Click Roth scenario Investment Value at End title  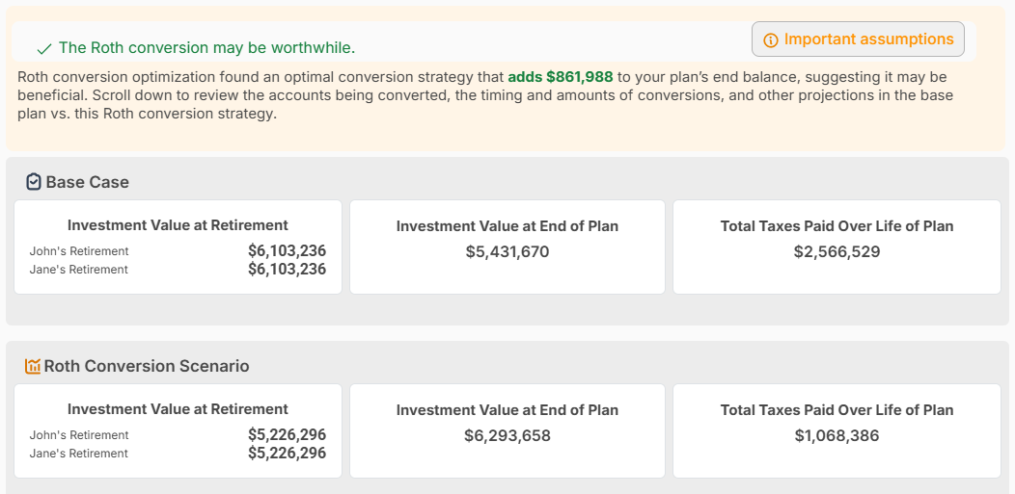(507, 410)
